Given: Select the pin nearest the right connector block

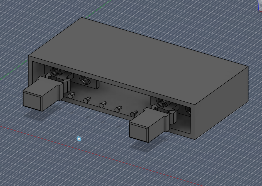Looking at the screenshot, I should coord(134,114).
